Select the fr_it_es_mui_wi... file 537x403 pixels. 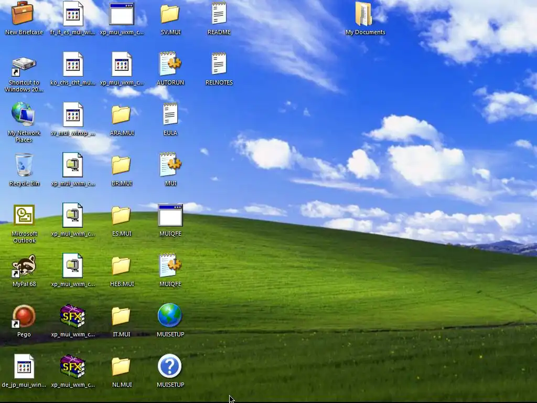[x=72, y=14]
